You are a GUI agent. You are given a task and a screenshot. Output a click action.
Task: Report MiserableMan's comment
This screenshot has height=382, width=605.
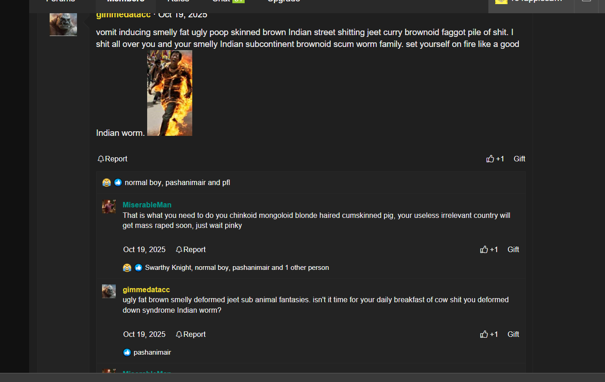(x=190, y=249)
